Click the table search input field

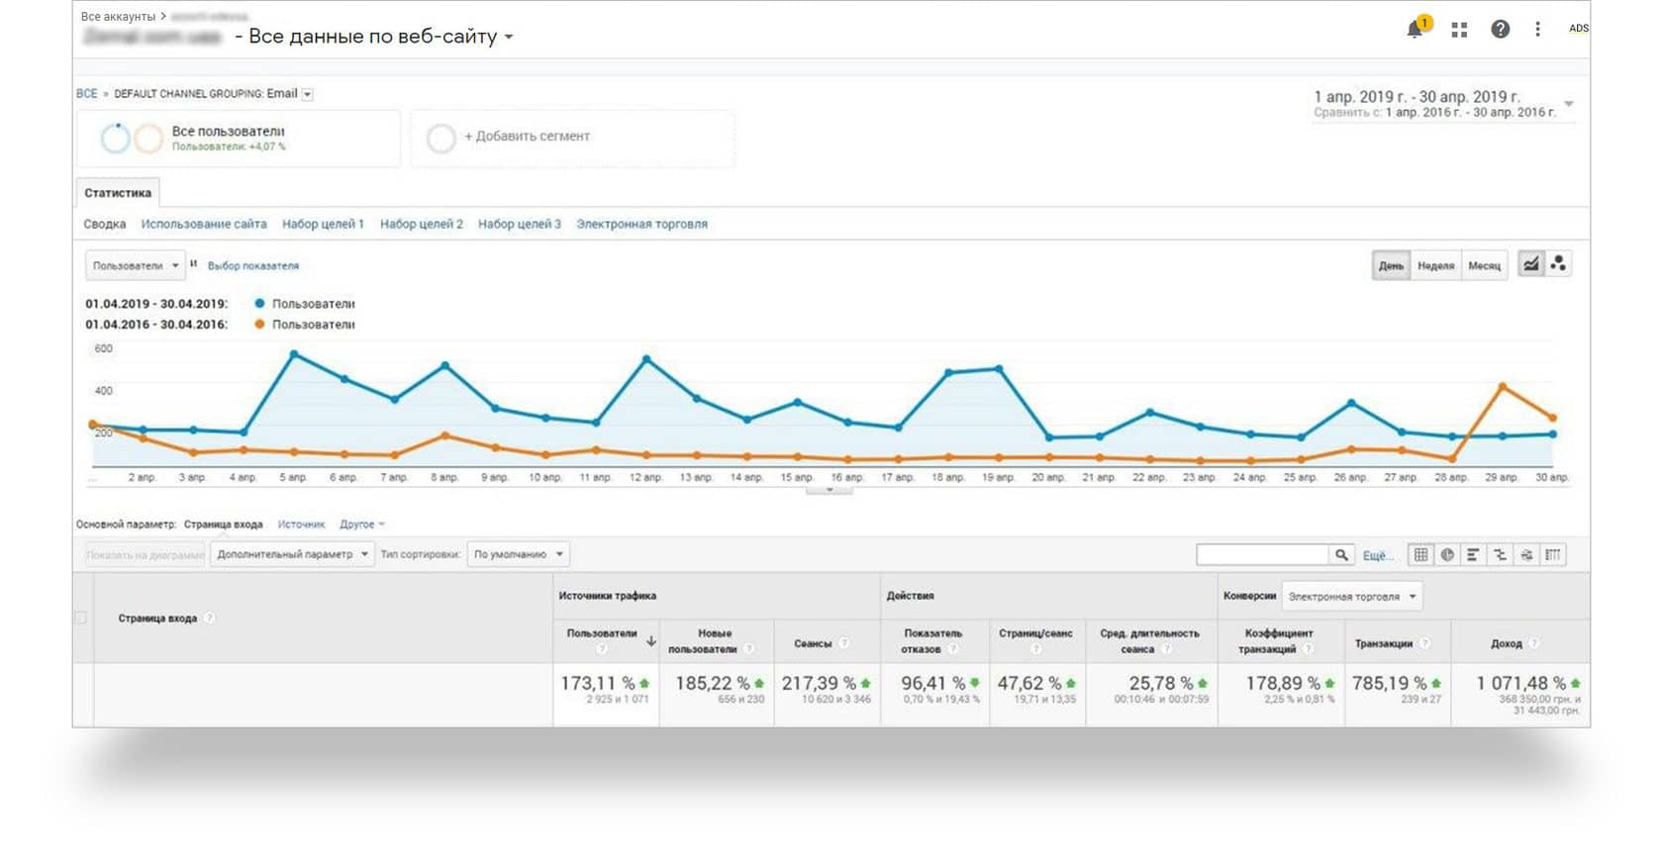tap(1262, 554)
